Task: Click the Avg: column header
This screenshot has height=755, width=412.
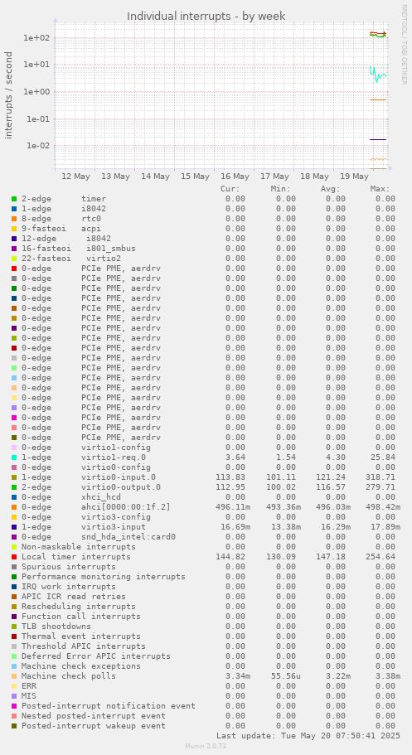Action: pos(331,189)
